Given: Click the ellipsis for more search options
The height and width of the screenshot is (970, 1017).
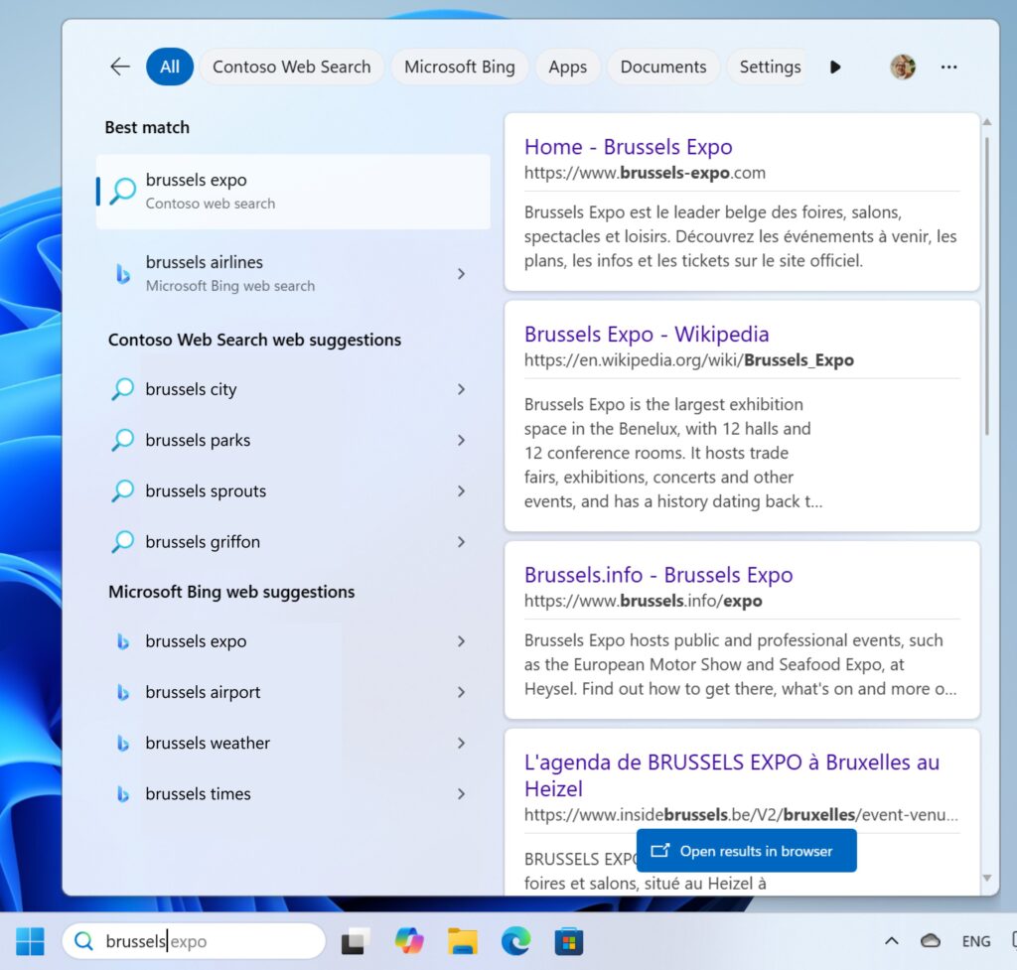Looking at the screenshot, I should click(x=949, y=67).
